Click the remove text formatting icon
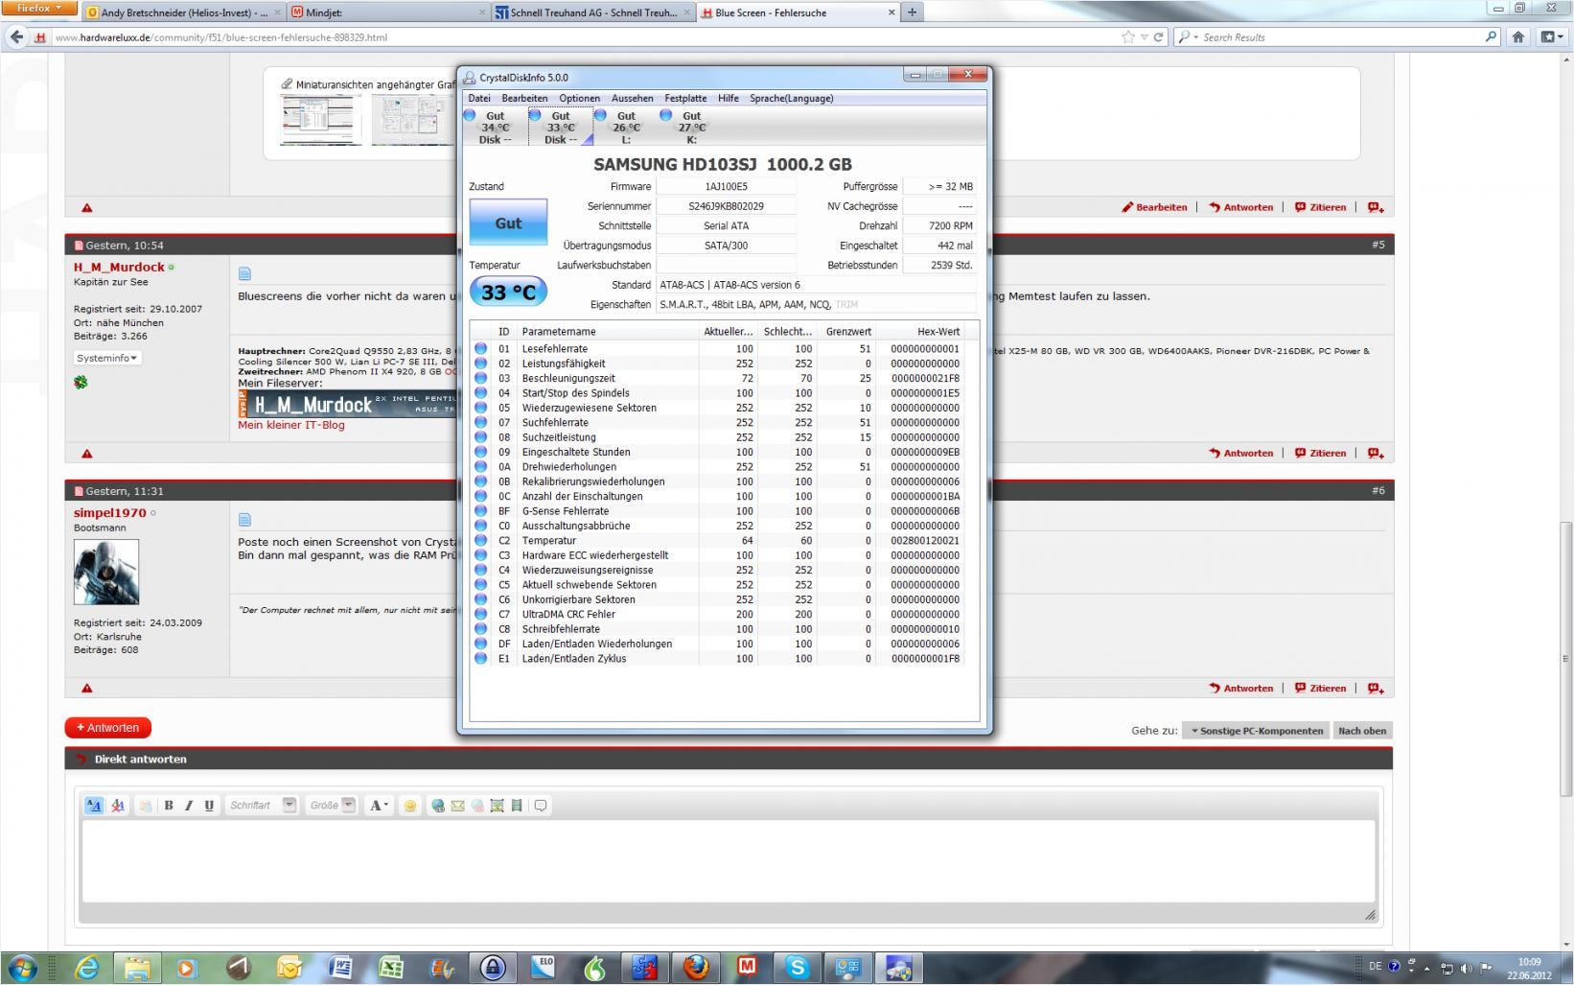 (118, 806)
